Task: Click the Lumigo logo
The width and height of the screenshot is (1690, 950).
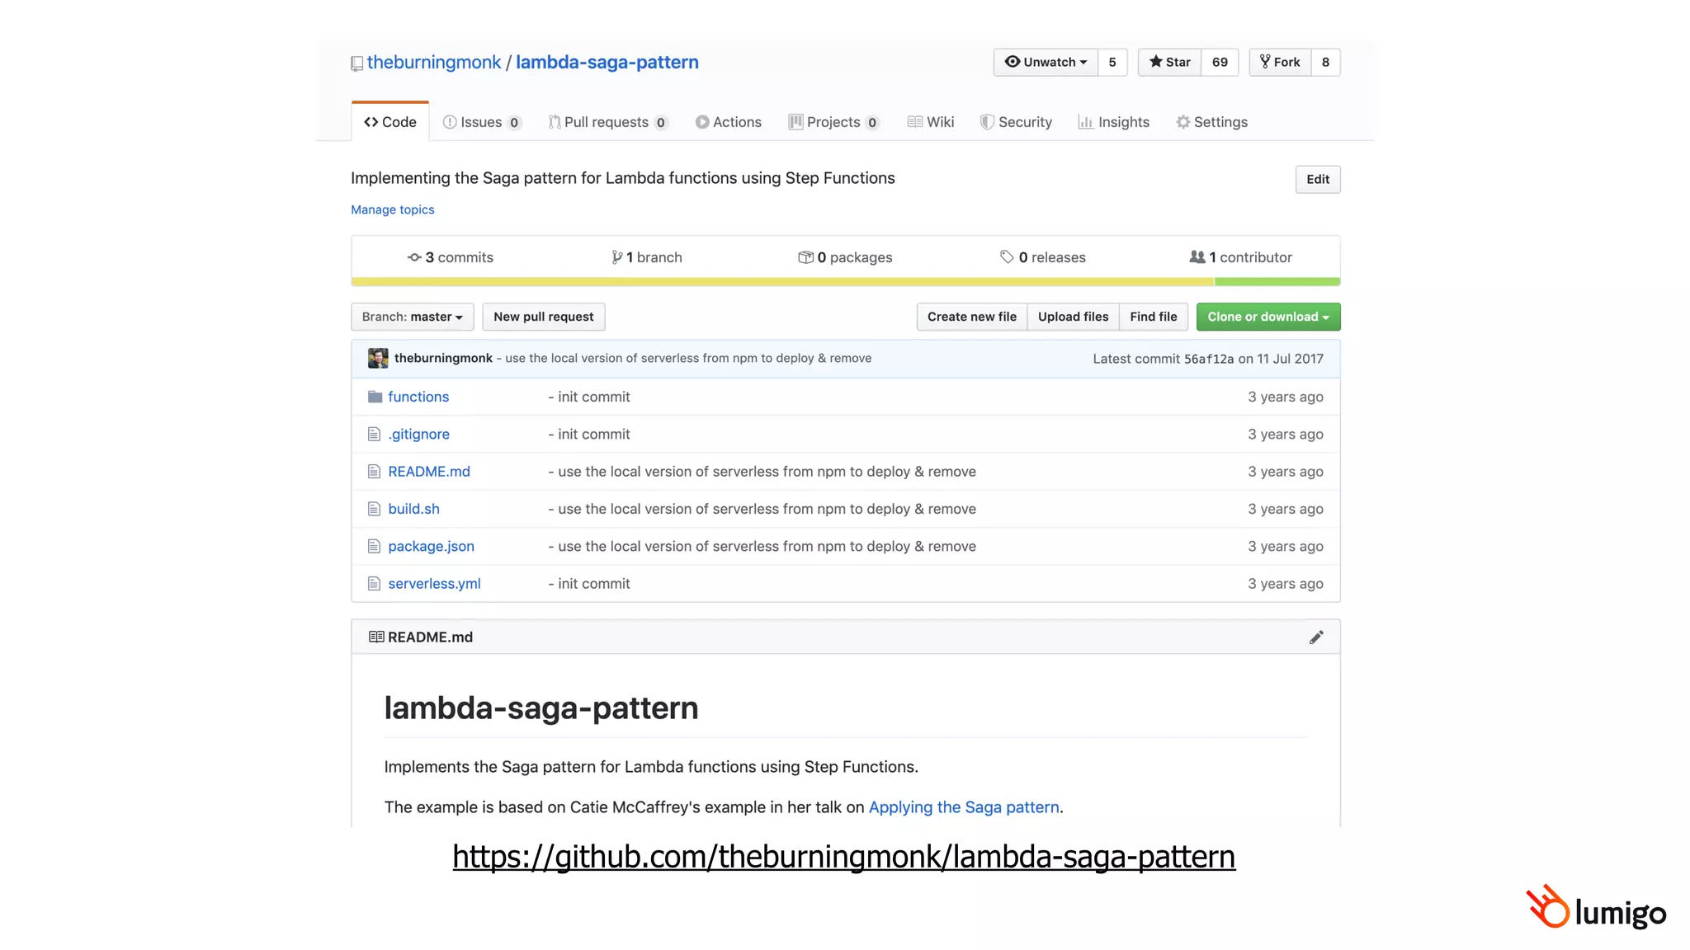Action: [x=1597, y=907]
